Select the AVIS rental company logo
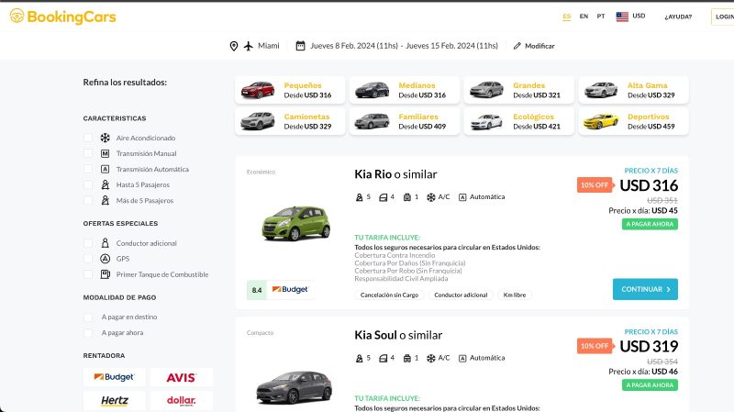 [x=181, y=377]
